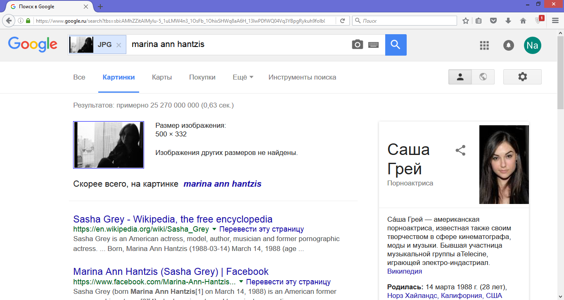Click the site info icon in address bar
This screenshot has width=564, height=300.
(21, 21)
